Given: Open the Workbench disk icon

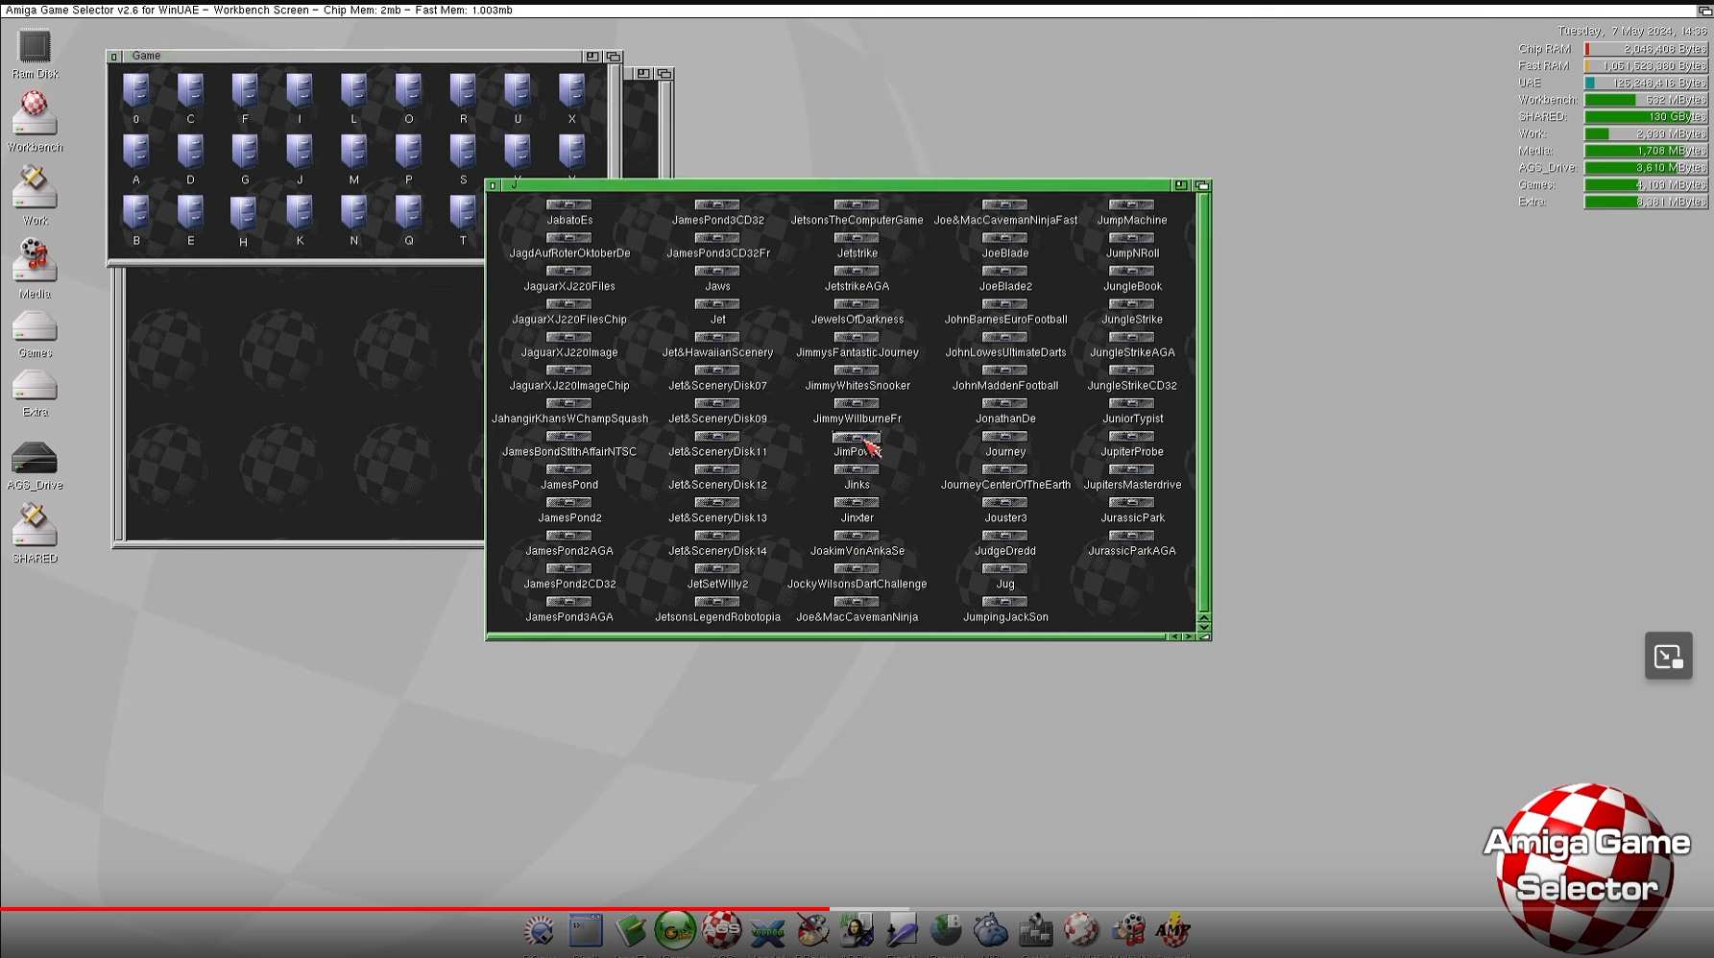Looking at the screenshot, I should click(x=35, y=122).
